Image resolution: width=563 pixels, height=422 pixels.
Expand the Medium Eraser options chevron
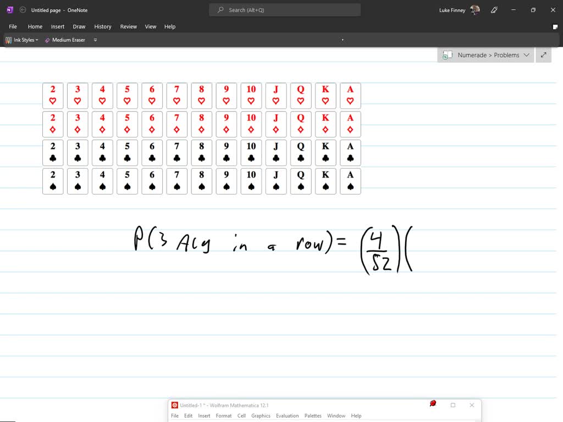(95, 40)
